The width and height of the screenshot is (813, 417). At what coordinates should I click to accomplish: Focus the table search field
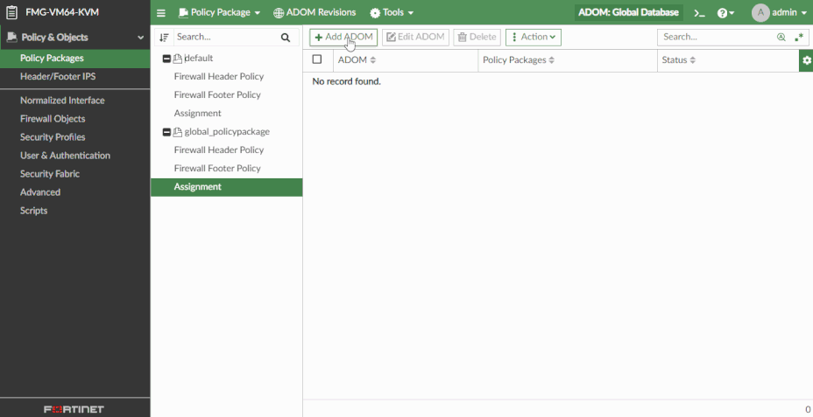pyautogui.click(x=718, y=38)
